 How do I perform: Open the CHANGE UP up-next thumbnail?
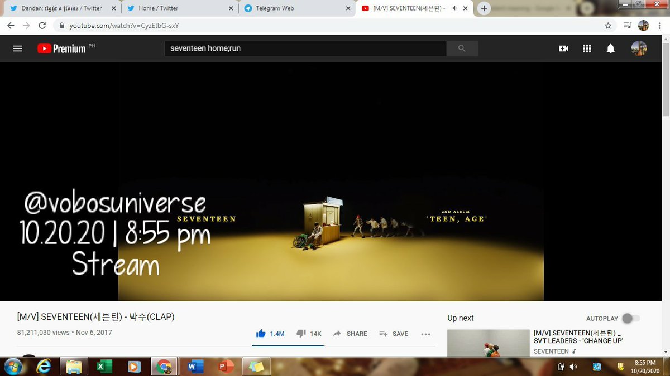(488, 343)
